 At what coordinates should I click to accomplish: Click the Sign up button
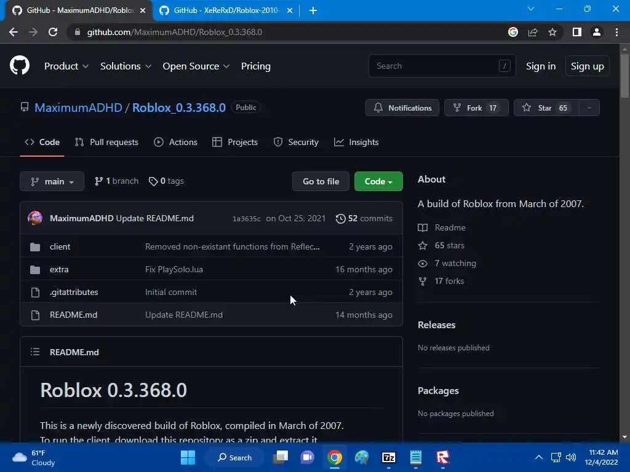click(588, 66)
